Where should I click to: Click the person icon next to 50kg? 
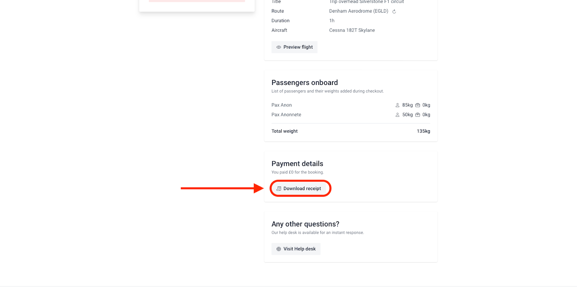tap(397, 115)
